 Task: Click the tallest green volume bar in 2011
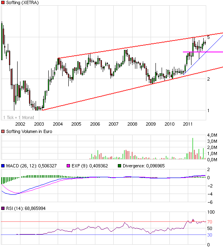coord(193,149)
